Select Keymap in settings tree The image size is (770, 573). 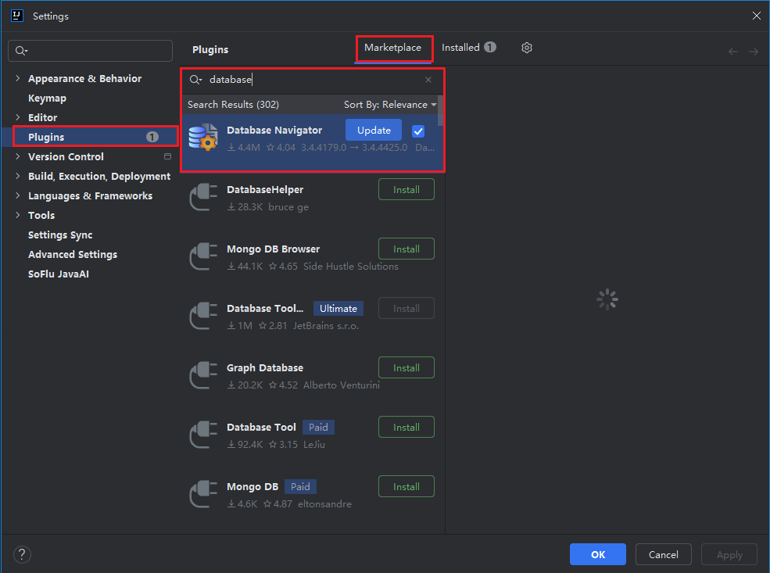point(47,98)
